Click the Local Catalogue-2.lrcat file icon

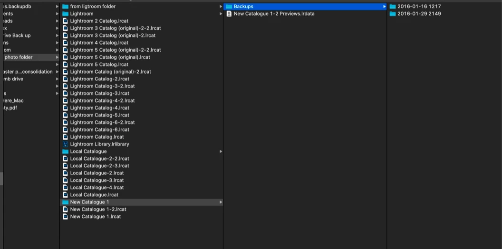65,173
